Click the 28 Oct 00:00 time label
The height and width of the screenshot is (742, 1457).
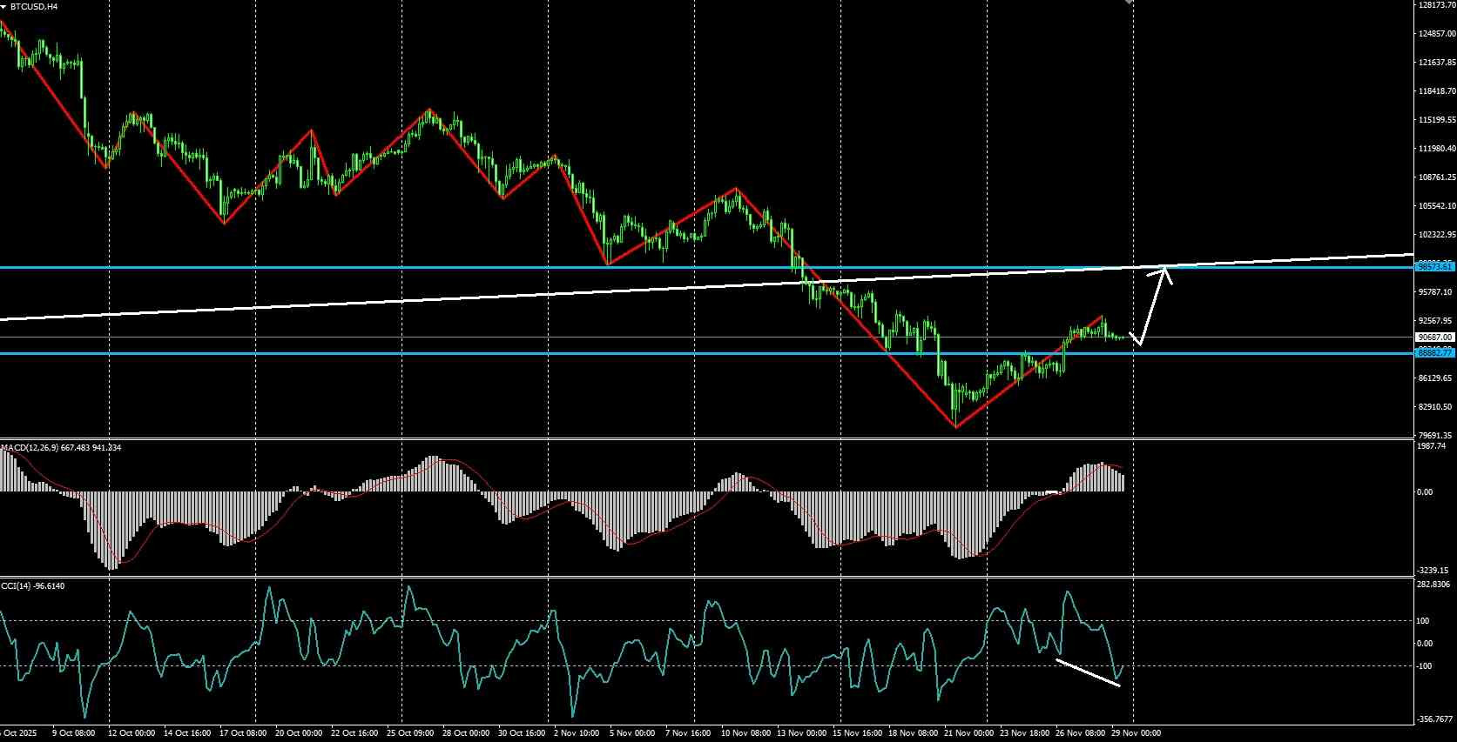click(467, 733)
